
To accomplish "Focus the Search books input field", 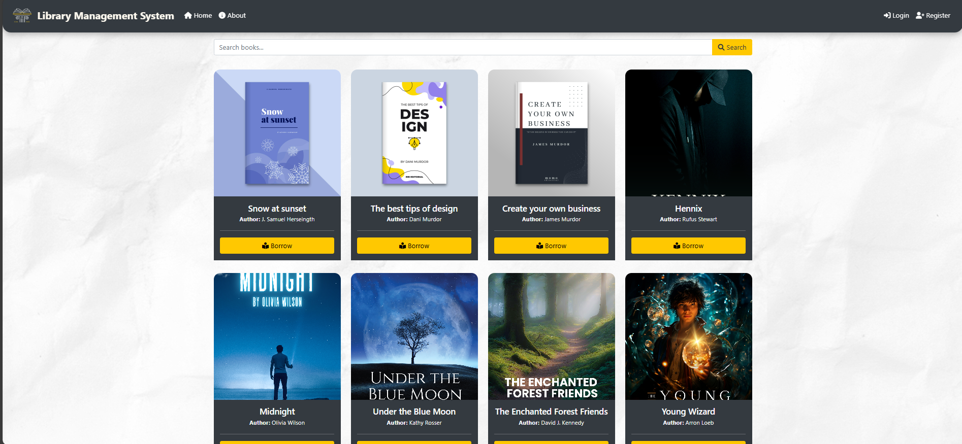I will (463, 47).
